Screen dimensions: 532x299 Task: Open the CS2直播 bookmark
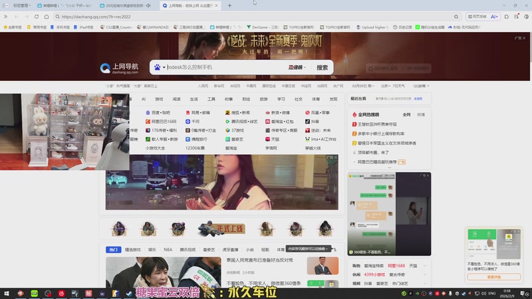click(116, 27)
